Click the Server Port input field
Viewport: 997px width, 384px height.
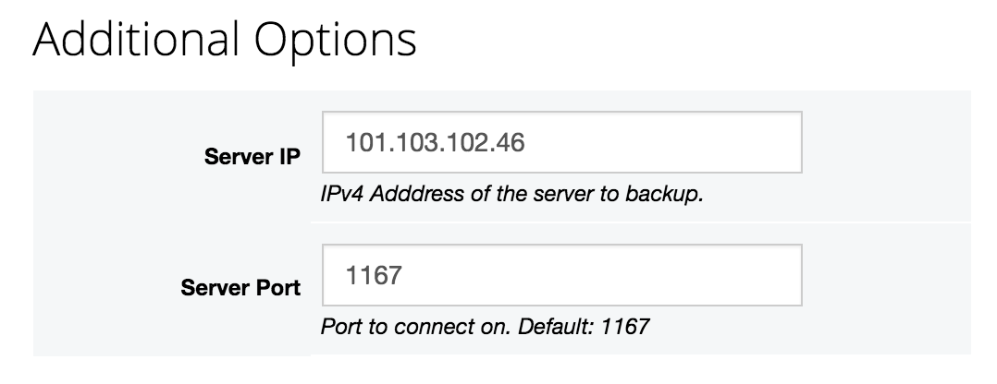tap(560, 275)
